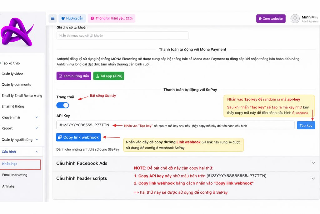The height and width of the screenshot is (214, 320).
Task: Open the Hướng dẫn guide button
Action: [72, 18]
